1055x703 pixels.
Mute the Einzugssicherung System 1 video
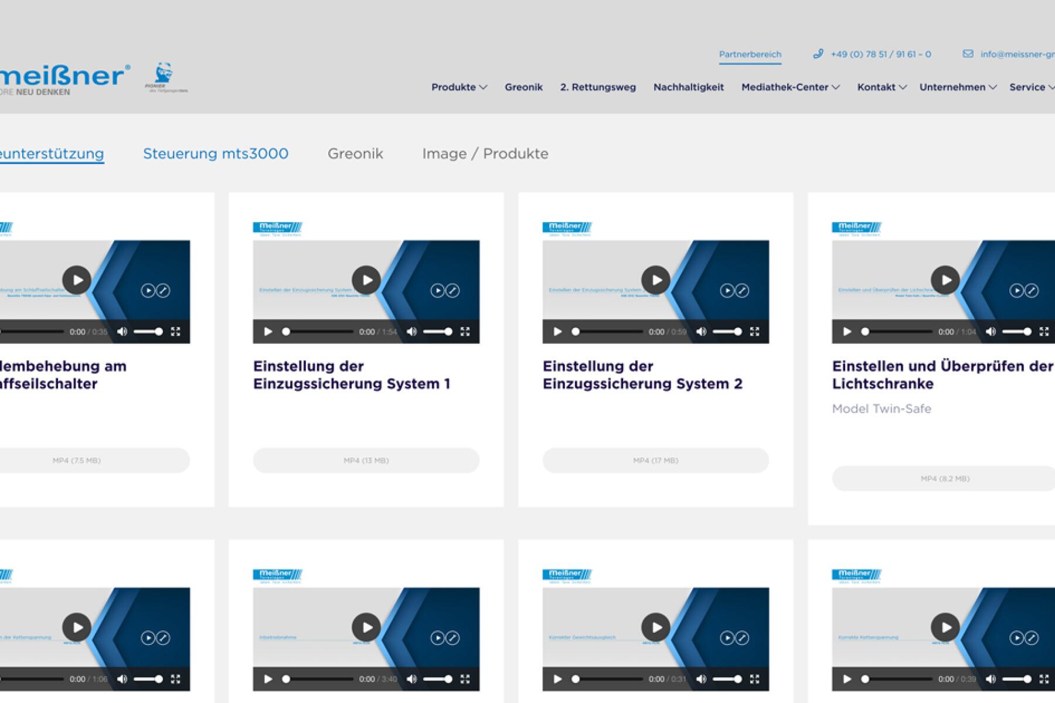[411, 332]
